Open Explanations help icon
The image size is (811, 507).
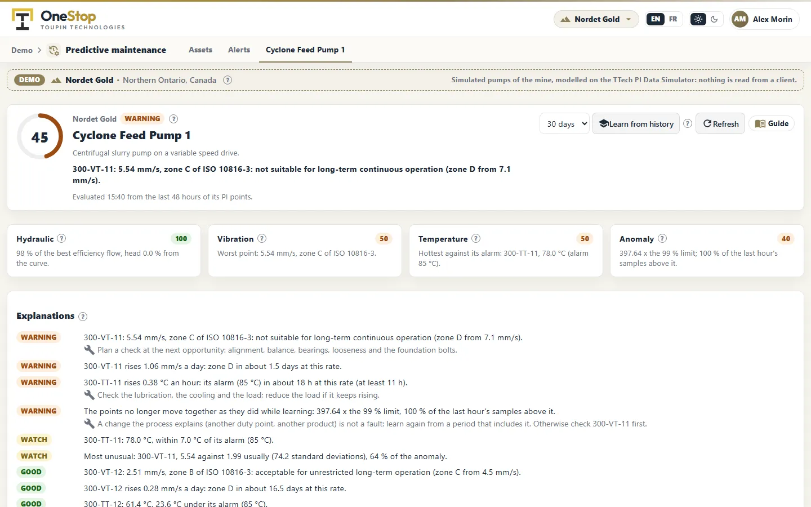(83, 317)
